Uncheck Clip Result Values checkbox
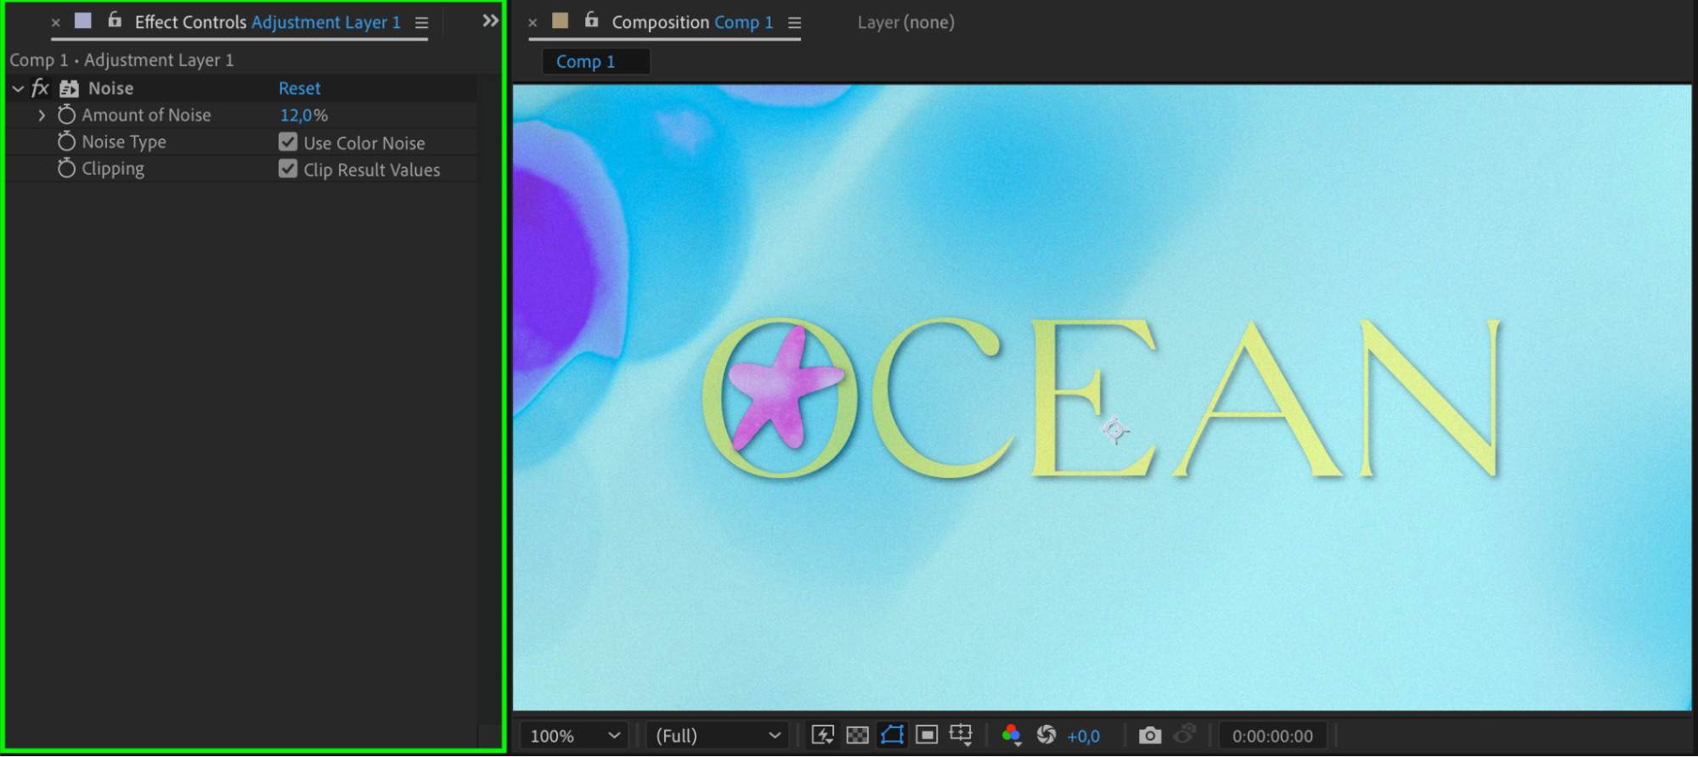Screen dimensions: 1698x757 pos(288,169)
